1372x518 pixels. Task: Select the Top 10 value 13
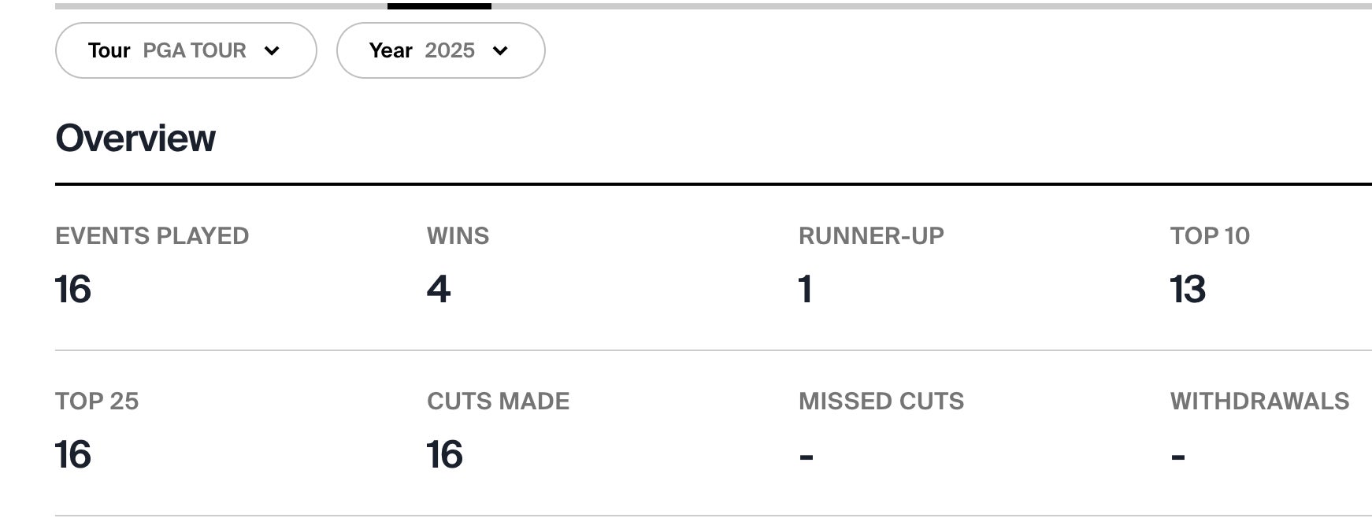click(1188, 289)
